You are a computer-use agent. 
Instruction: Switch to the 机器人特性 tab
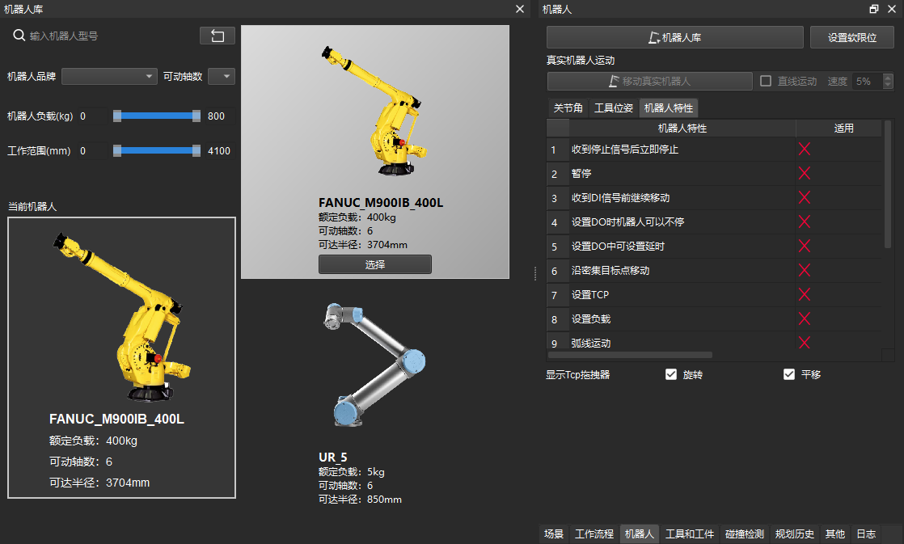[x=668, y=108]
